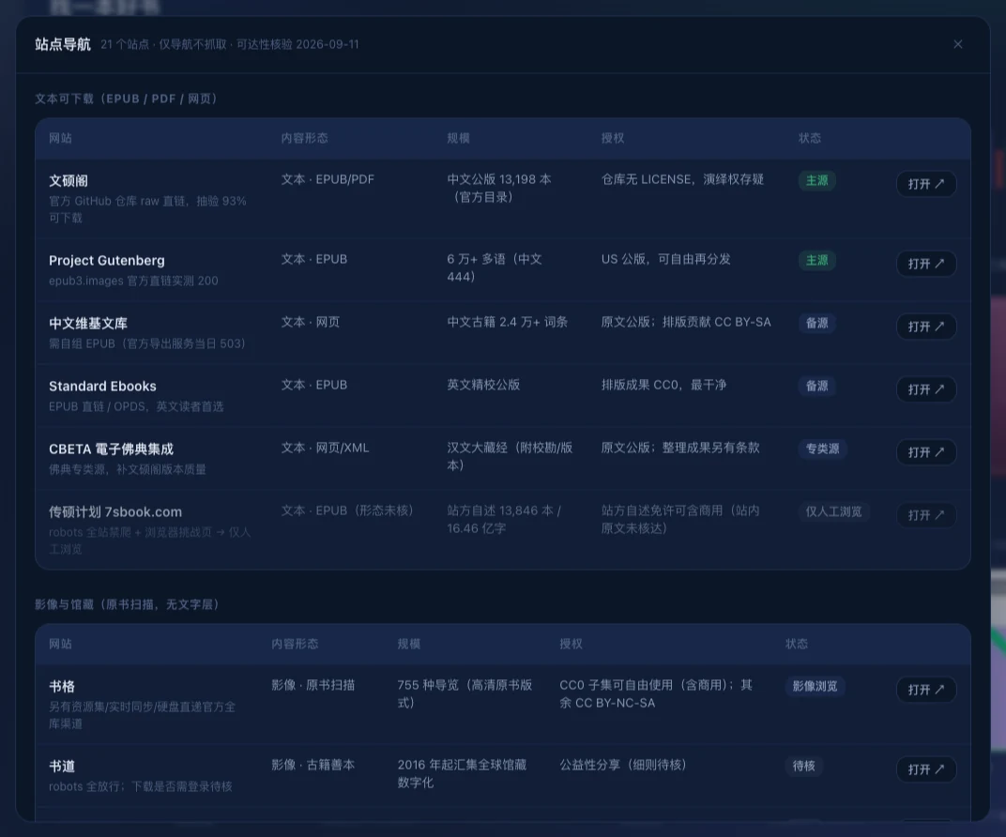1006x837 pixels.
Task: Click 755 种导览 scale cell
Action: (465, 694)
